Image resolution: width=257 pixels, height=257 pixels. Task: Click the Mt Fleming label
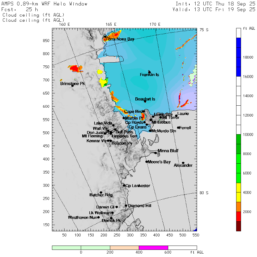point(92,136)
